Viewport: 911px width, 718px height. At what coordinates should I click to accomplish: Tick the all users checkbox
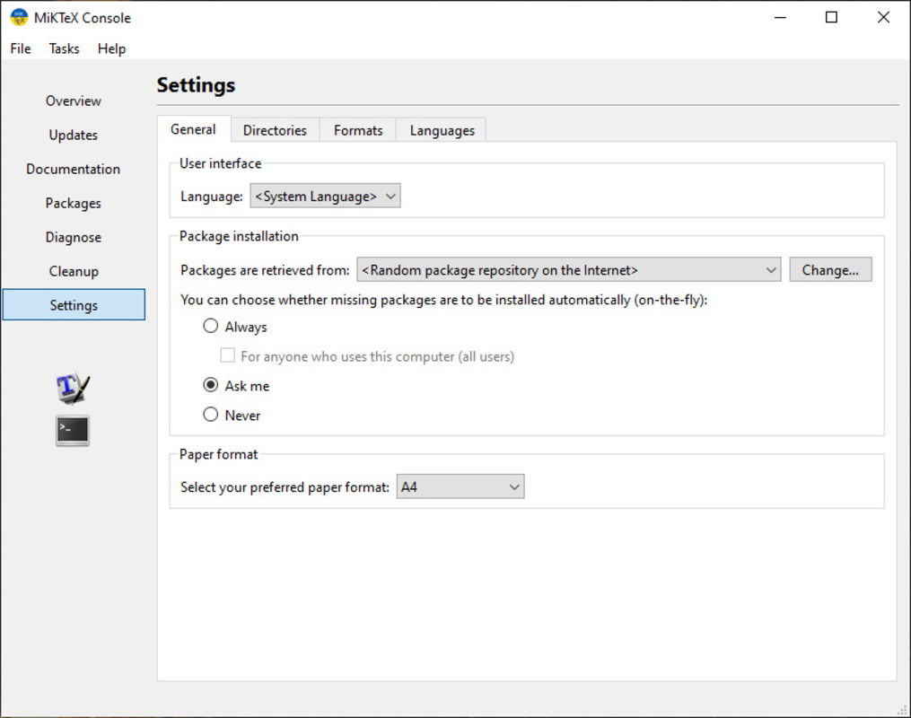click(227, 355)
